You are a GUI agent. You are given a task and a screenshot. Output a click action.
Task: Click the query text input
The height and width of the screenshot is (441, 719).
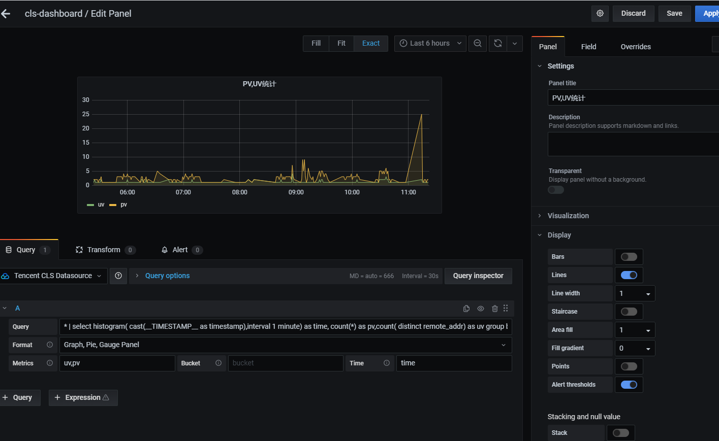286,326
